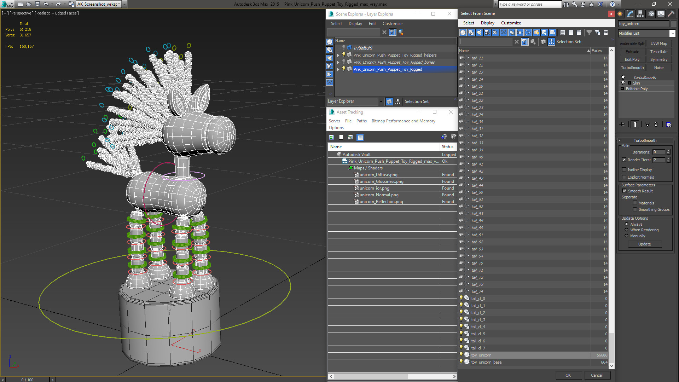
Task: Click OK in Select From Scene
Action: point(568,375)
